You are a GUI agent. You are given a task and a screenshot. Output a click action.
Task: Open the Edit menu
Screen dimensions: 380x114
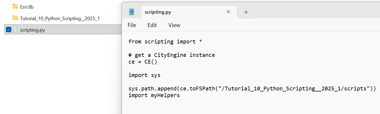pyautogui.click(x=152, y=25)
